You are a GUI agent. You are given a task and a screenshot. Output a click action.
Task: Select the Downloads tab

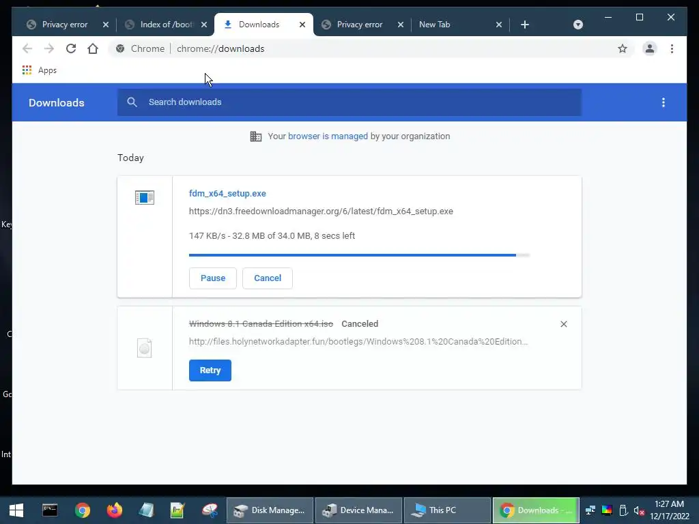(x=259, y=25)
